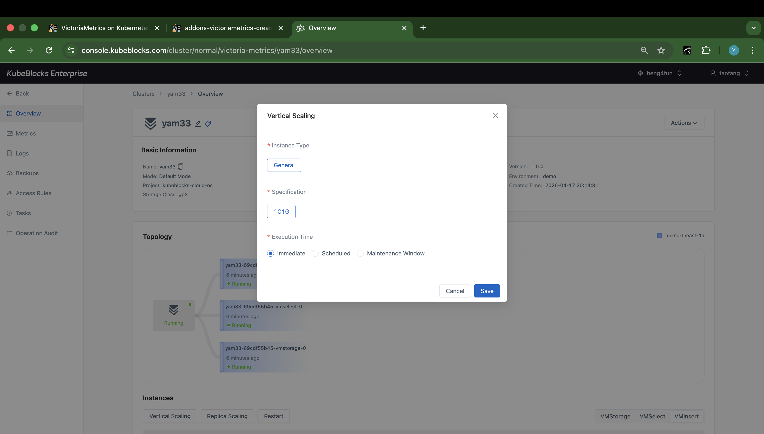This screenshot has width=764, height=434.
Task: Bookmark this page with the star icon
Action: pos(661,50)
